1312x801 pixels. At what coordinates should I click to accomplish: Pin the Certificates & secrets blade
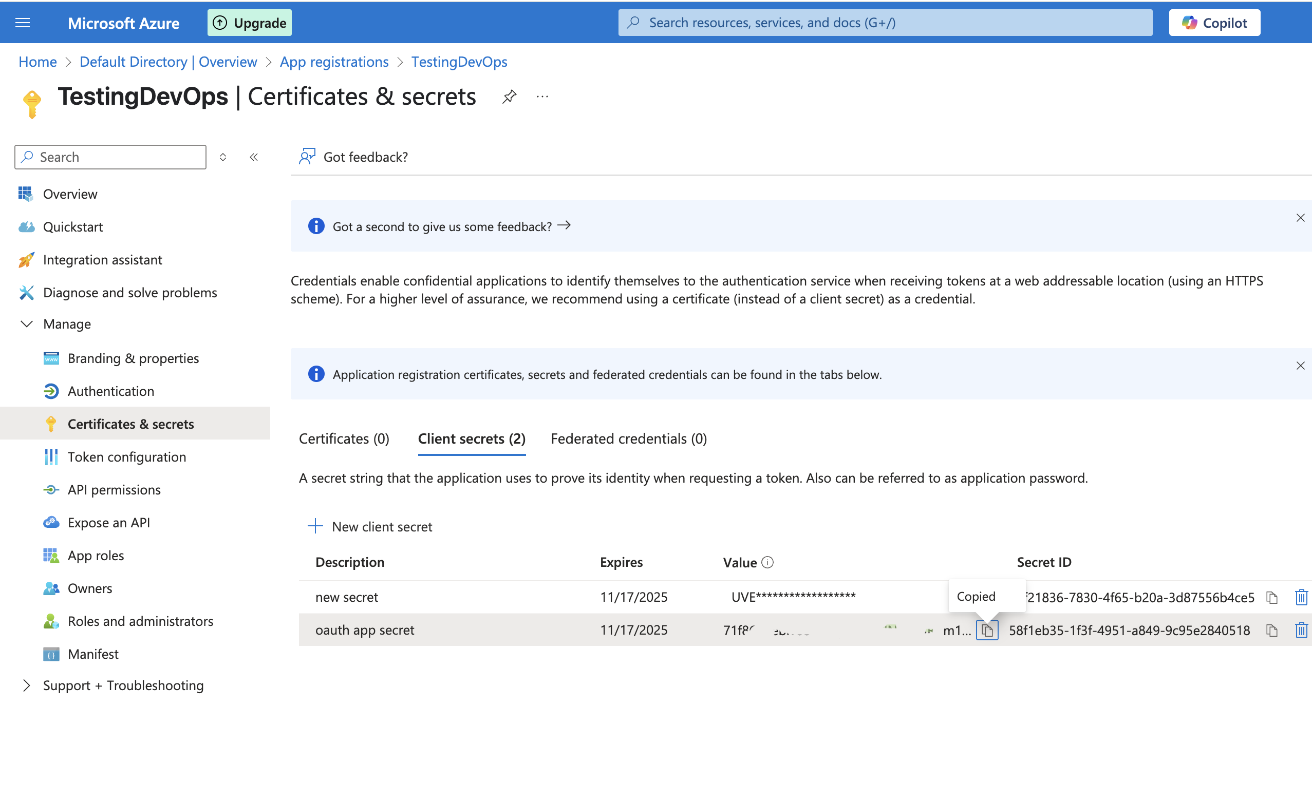[x=509, y=97]
